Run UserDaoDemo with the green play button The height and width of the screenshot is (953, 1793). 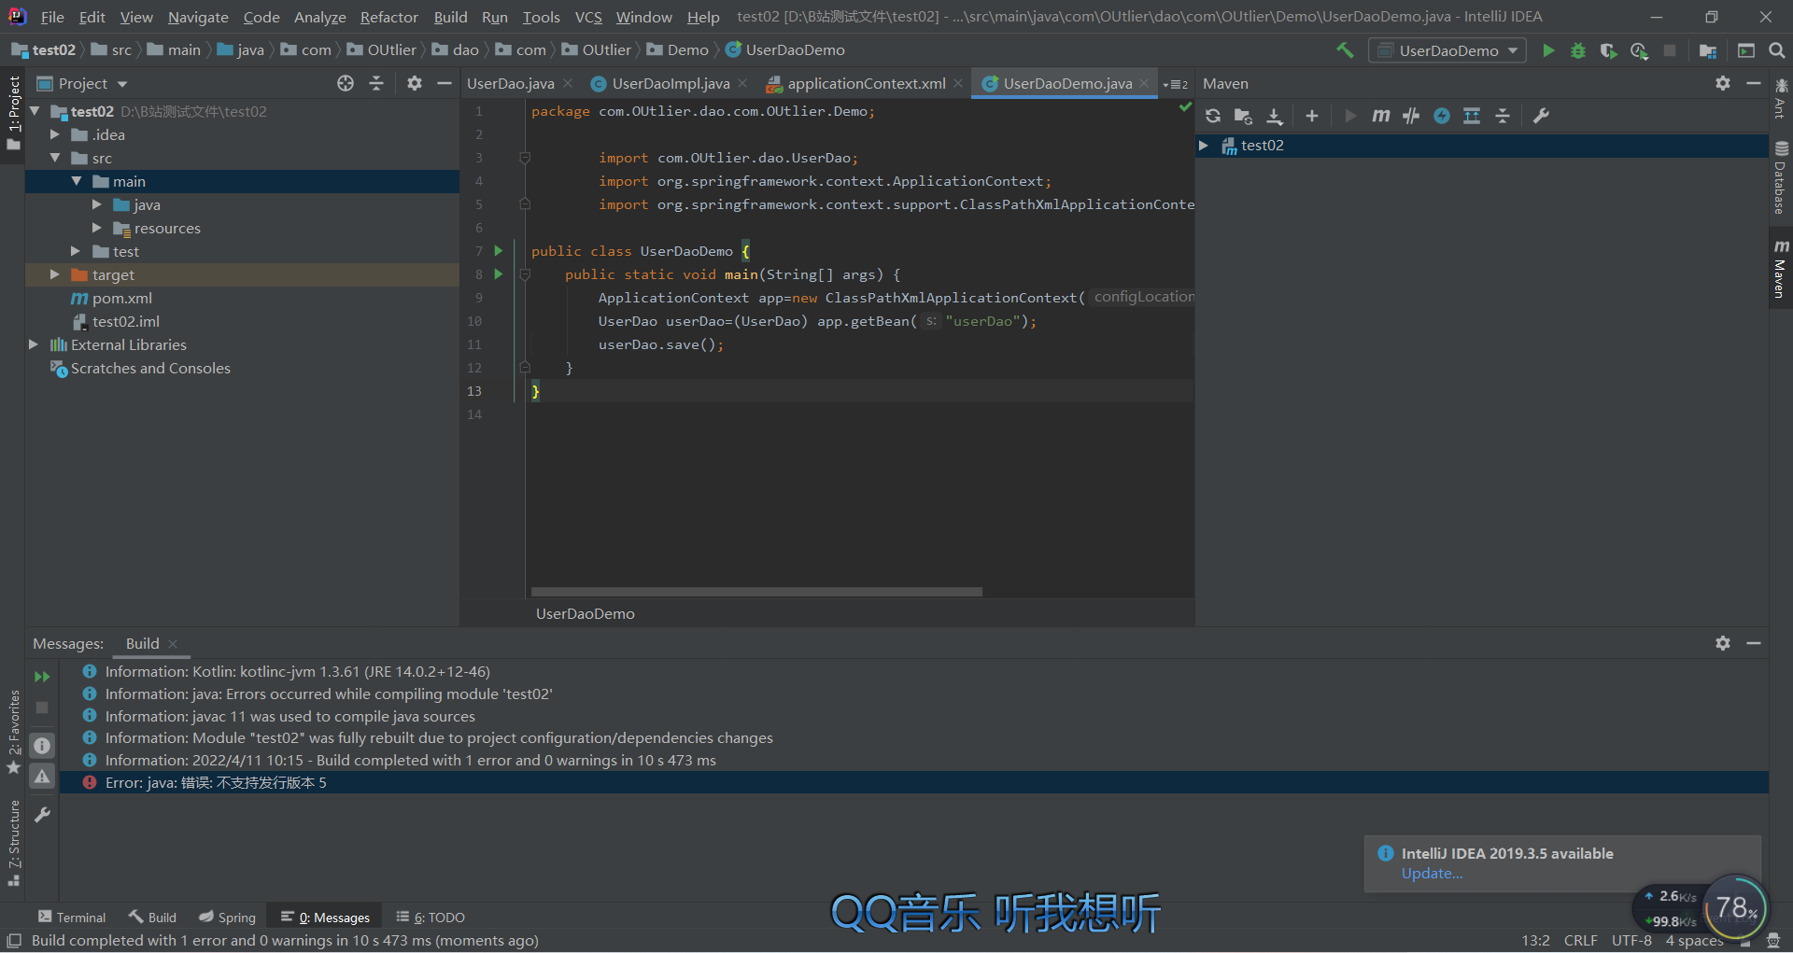[1548, 50]
